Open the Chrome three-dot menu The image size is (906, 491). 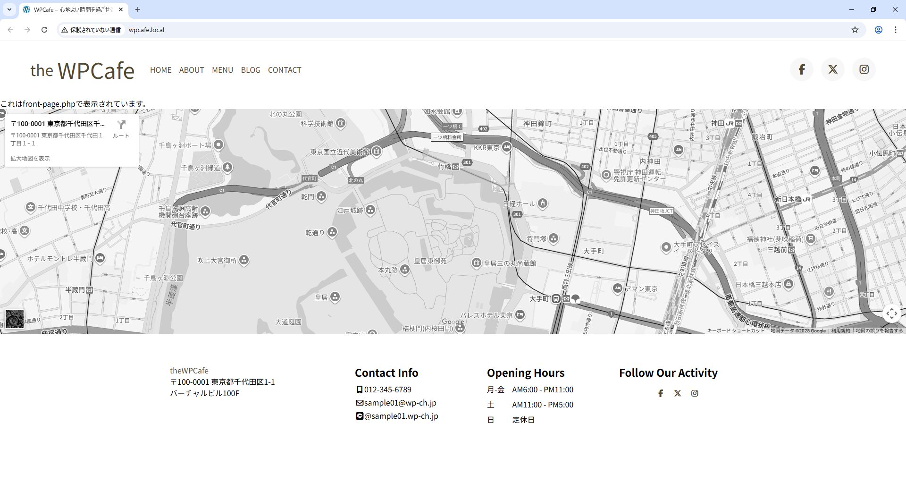[x=895, y=30]
